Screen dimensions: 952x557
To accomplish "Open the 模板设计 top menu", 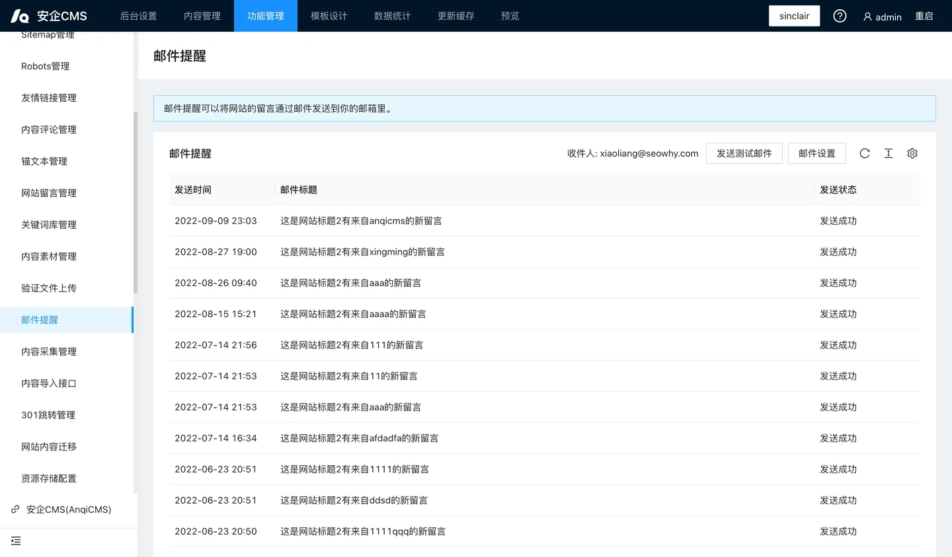I will pyautogui.click(x=329, y=16).
